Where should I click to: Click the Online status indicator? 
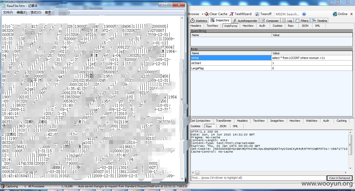(340, 14)
